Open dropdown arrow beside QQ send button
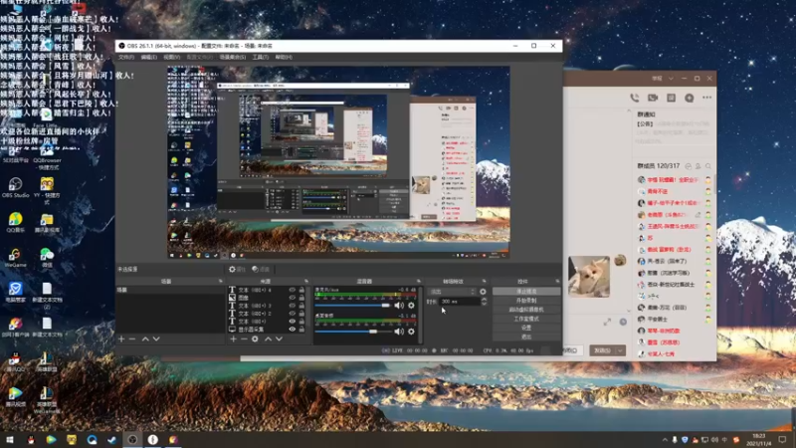Screen dimensions: 796x448 620,350
